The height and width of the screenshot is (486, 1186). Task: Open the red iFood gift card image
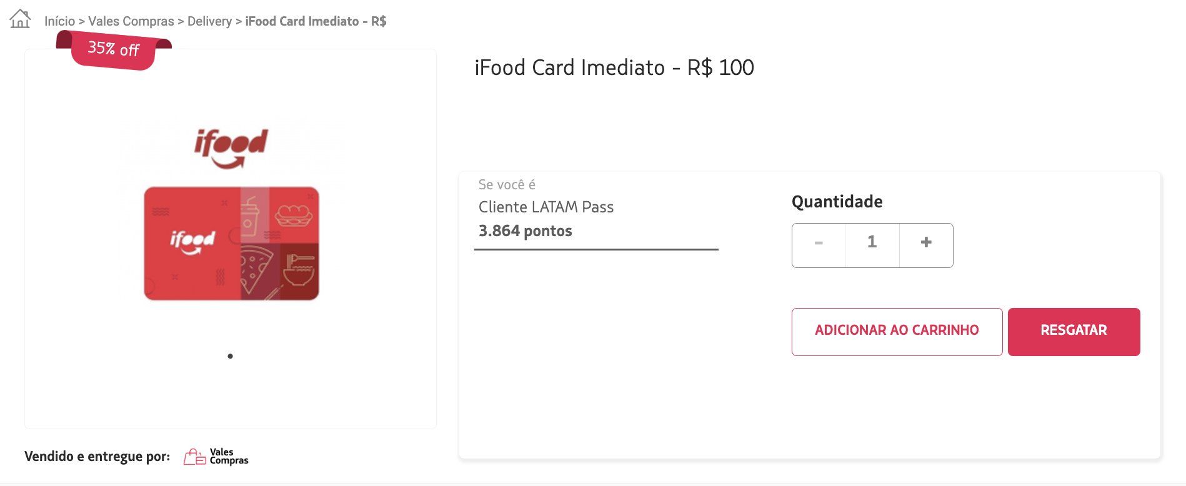[231, 244]
